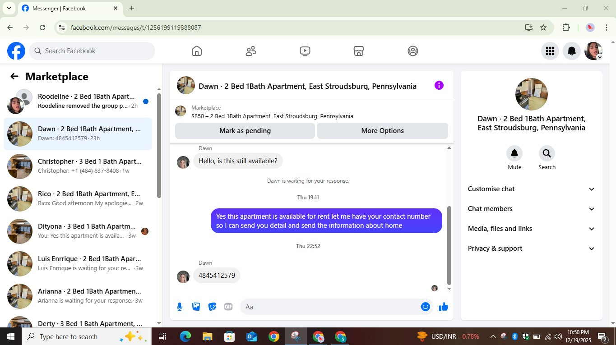
Task: Open Task View on taskbar
Action: coord(162,336)
